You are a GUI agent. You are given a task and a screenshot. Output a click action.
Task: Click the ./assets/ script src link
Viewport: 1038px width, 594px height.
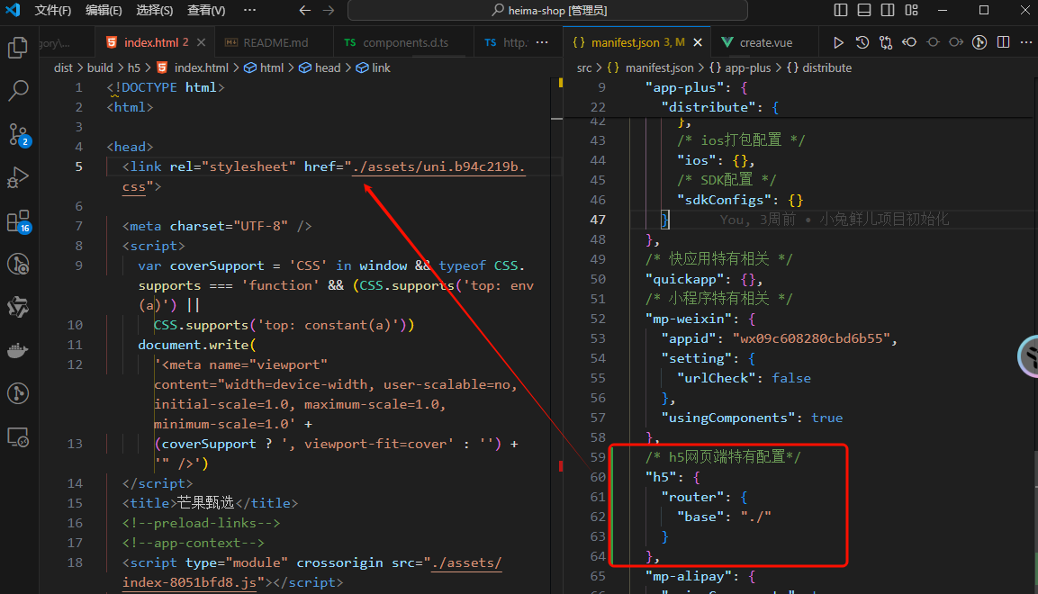click(x=466, y=562)
